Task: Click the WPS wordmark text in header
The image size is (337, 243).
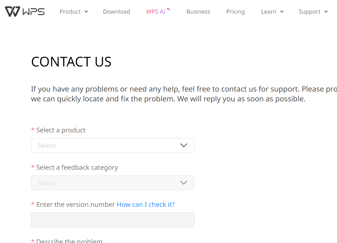Action: coord(34,12)
